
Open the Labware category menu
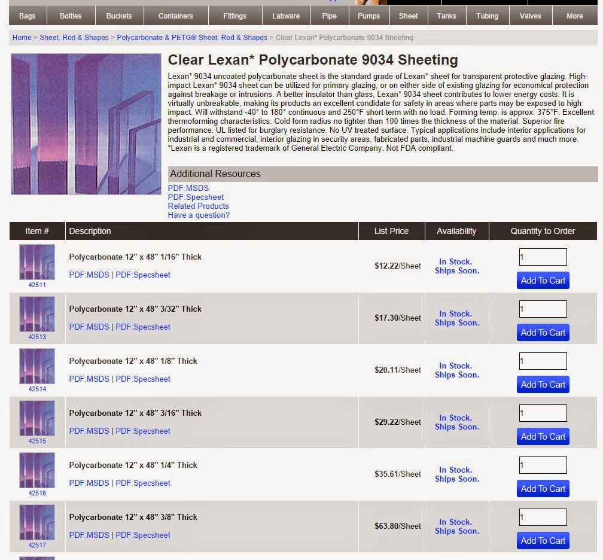[286, 16]
